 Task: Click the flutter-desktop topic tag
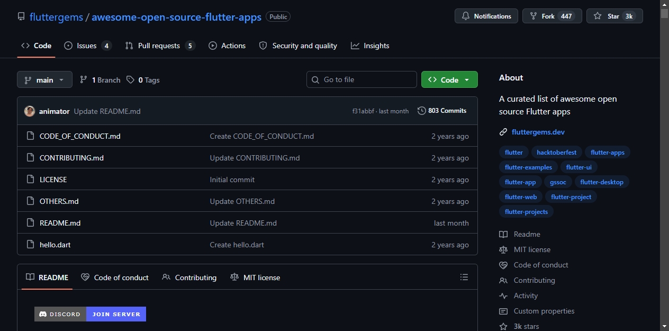click(x=602, y=182)
